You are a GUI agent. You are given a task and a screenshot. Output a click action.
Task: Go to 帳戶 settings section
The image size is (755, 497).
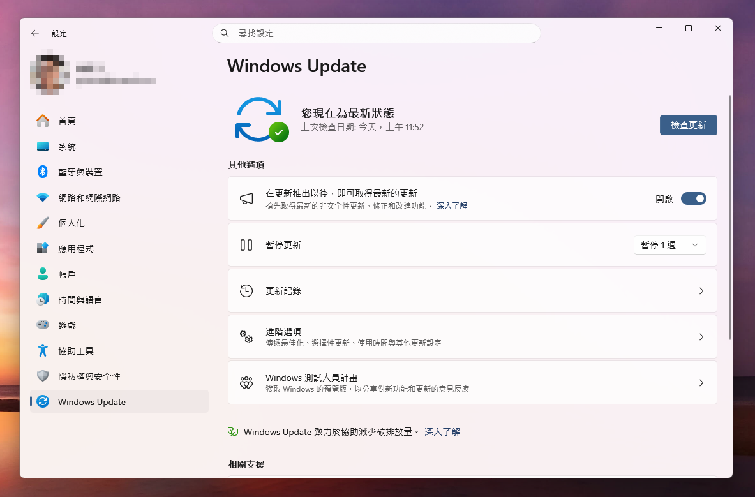pyautogui.click(x=67, y=274)
